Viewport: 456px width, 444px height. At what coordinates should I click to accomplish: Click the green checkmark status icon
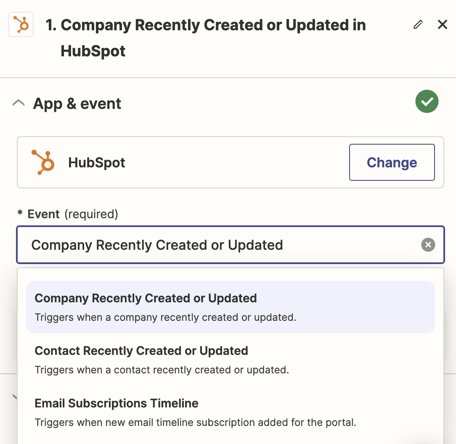(427, 102)
